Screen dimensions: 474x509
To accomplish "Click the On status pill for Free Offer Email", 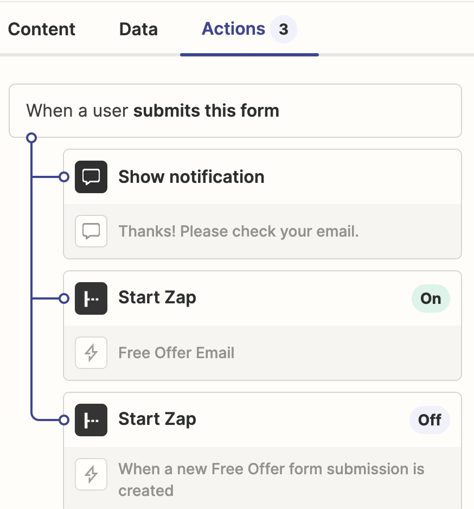I will [x=431, y=298].
